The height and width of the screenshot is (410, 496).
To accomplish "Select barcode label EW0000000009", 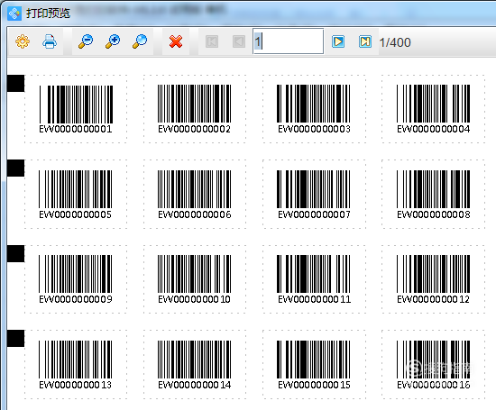I will click(x=76, y=278).
